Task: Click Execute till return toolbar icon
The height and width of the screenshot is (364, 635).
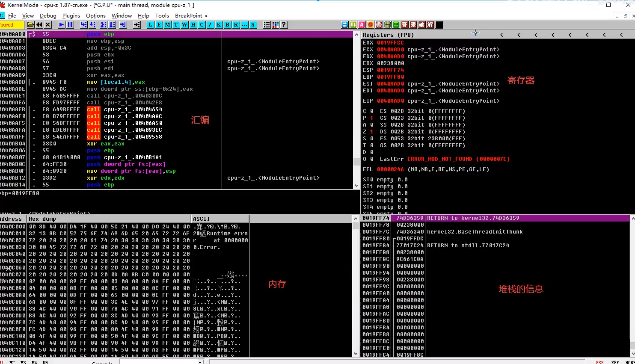Action: (123, 25)
